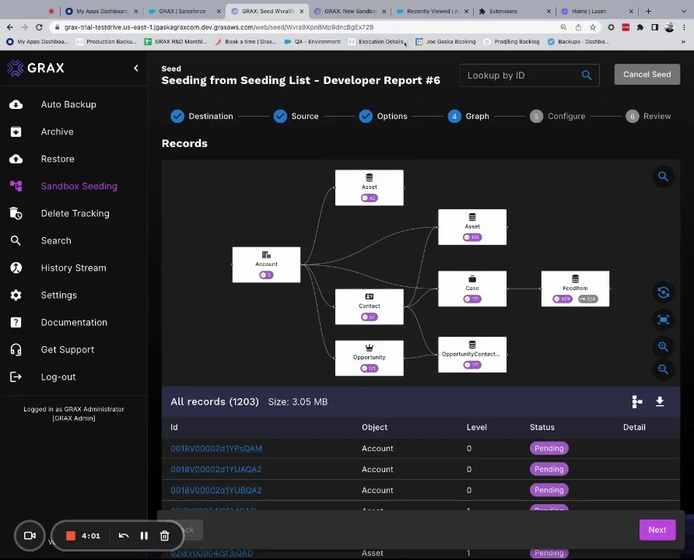Image resolution: width=694 pixels, height=560 pixels.
Task: Reload the browser page
Action: (39, 27)
